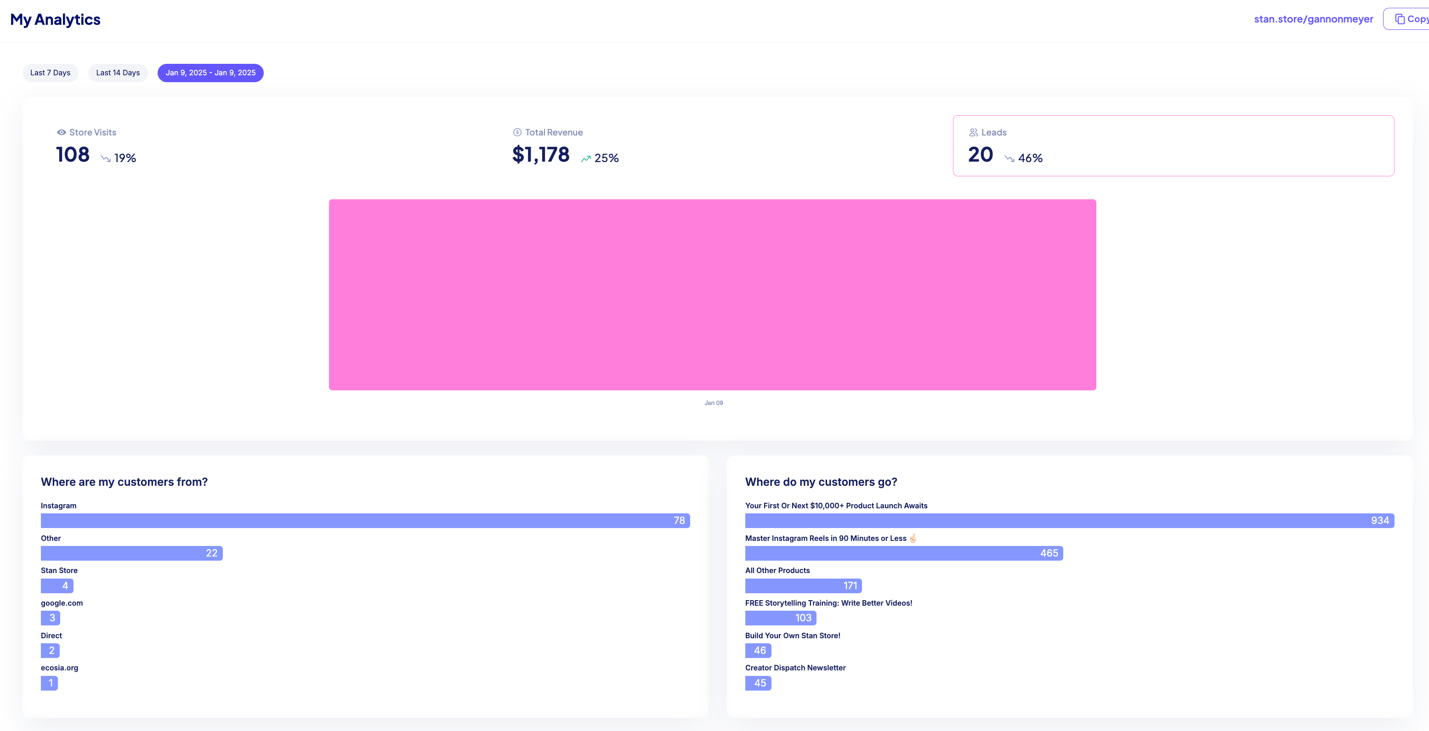Click the downward trend arrow near 46%
This screenshot has width=1429, height=731.
tap(1009, 158)
